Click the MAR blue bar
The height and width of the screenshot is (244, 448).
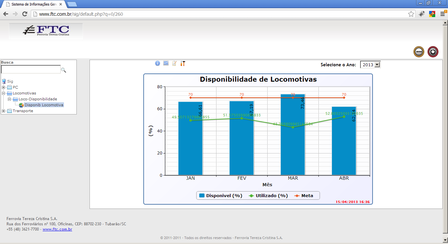[x=293, y=134]
